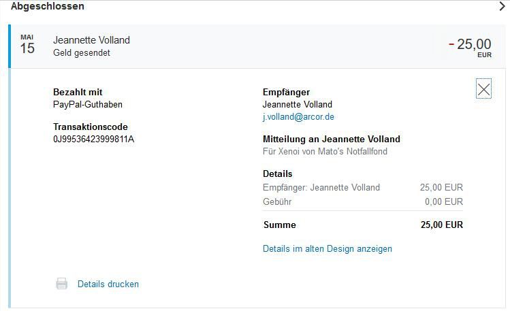Click the Mitteilung an Jeannette Volland heading
This screenshot has height=311, width=510.
(332, 139)
